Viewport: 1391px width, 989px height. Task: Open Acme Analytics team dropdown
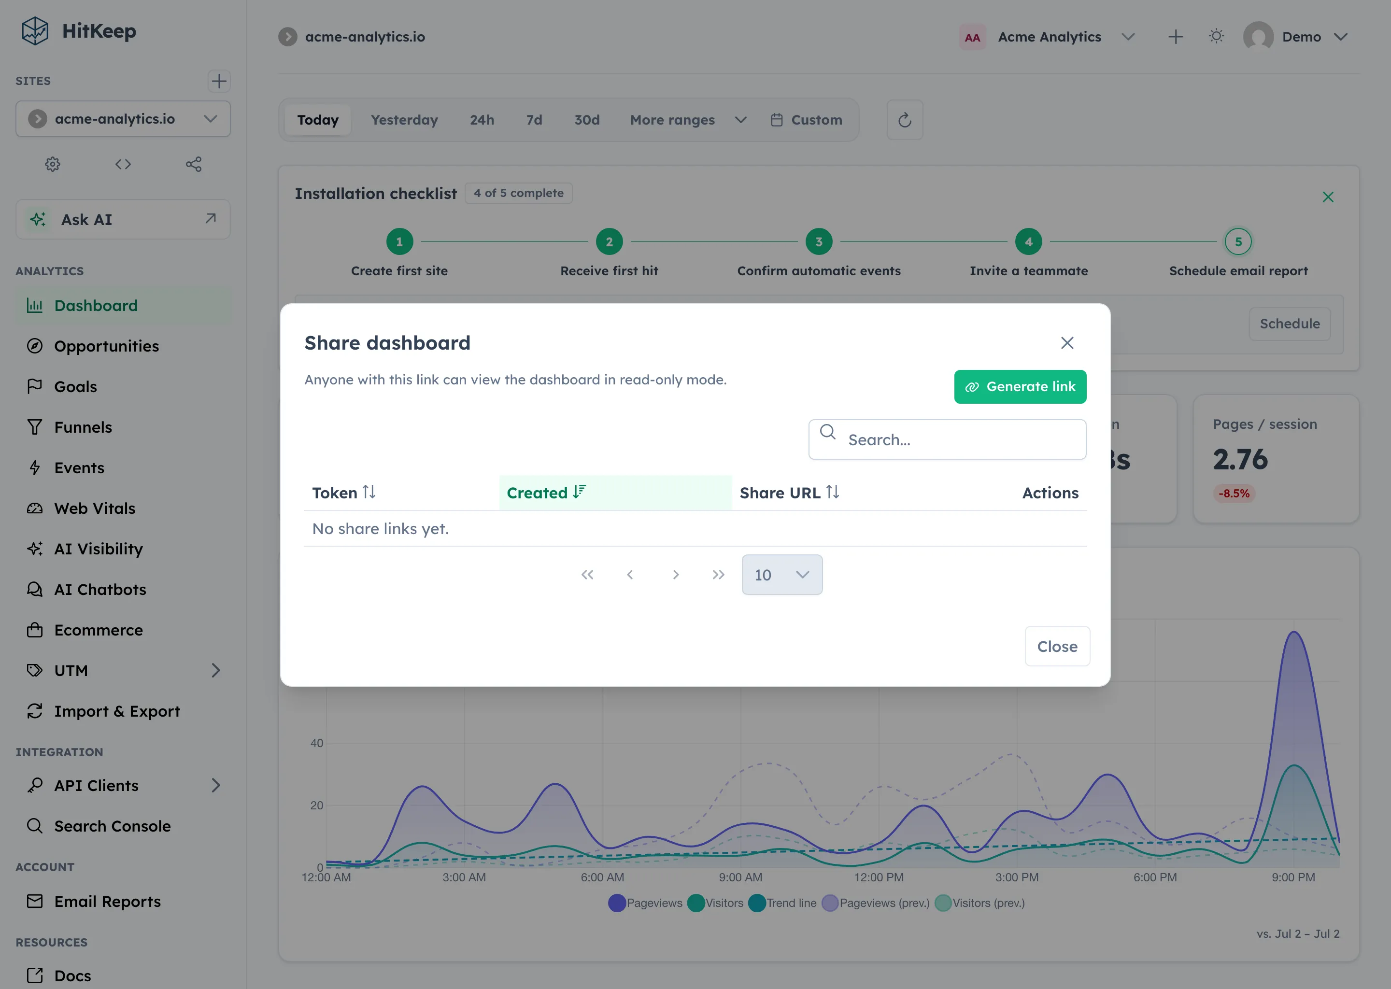[1048, 37]
